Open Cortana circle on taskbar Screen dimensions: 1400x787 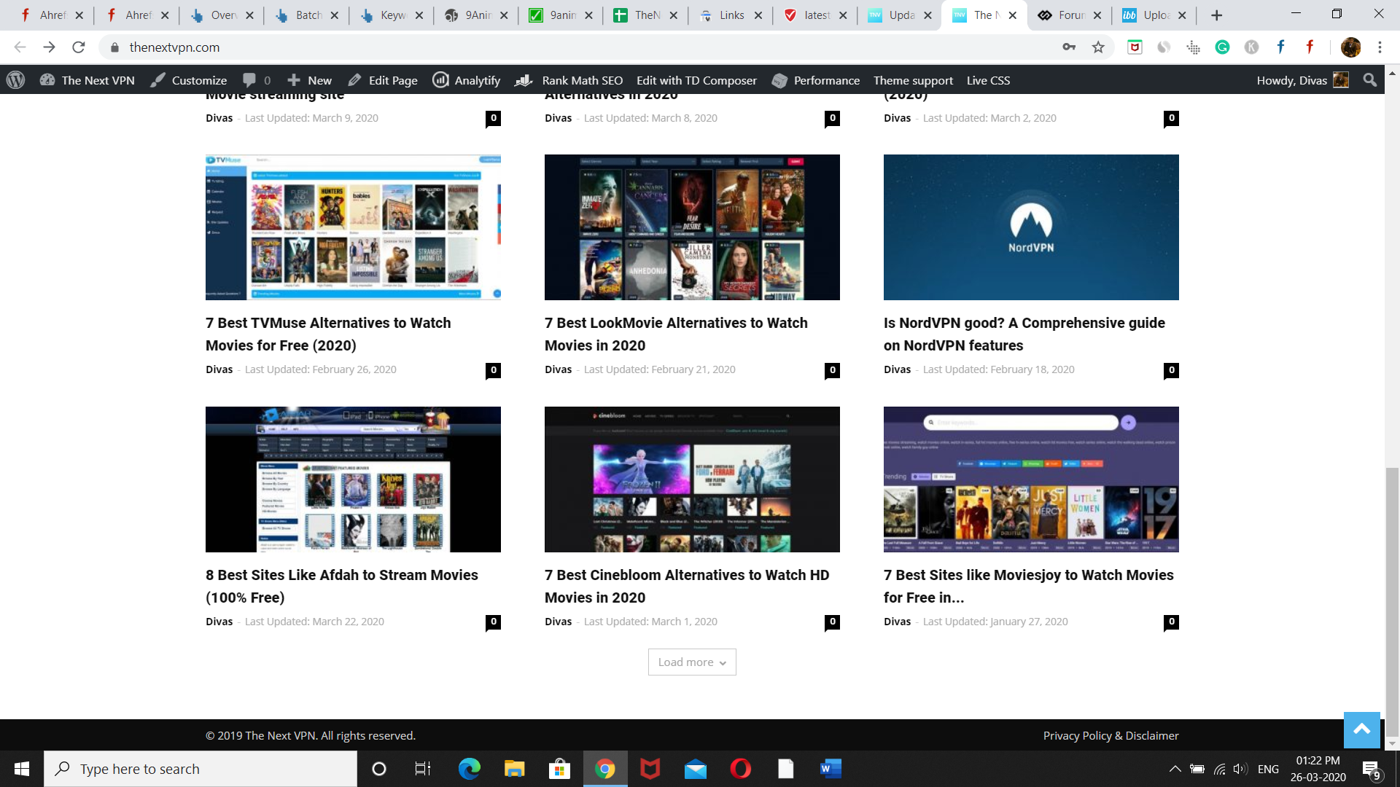tap(379, 769)
